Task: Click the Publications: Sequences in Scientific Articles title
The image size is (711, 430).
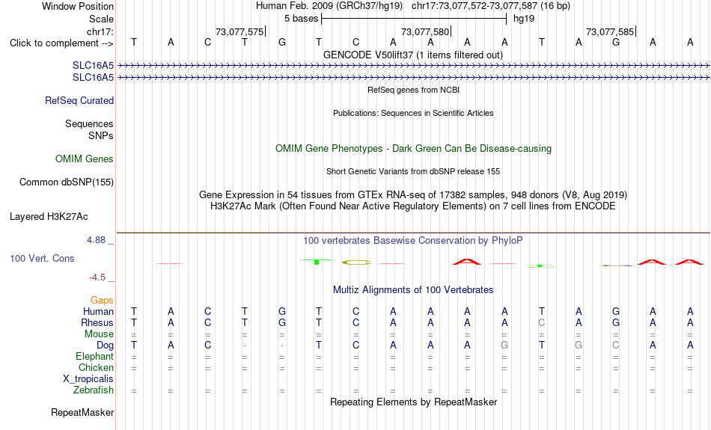Action: point(413,113)
